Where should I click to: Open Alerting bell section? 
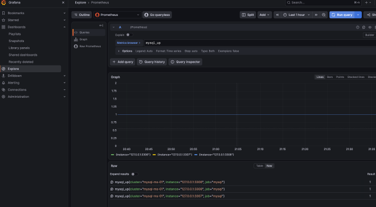click(x=14, y=83)
